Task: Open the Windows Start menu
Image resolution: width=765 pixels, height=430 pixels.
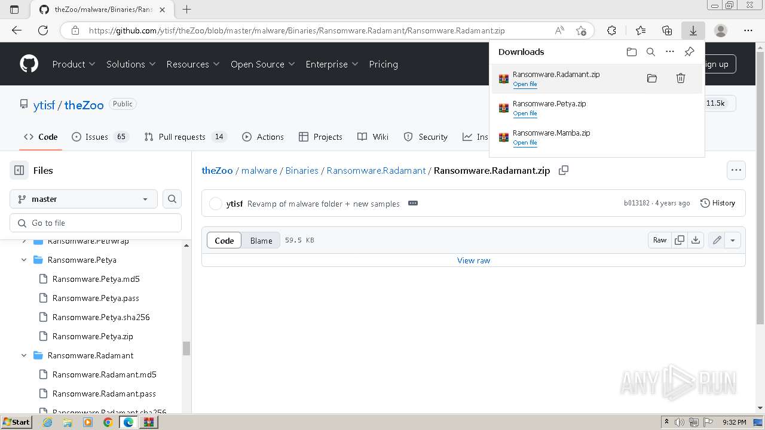Action: 17,422
